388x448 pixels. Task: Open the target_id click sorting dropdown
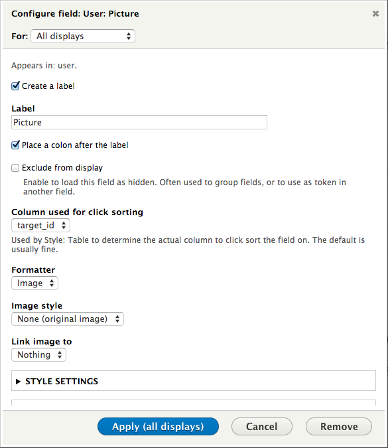[40, 226]
